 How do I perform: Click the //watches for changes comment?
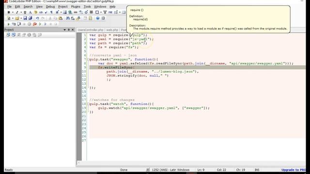[112, 100]
